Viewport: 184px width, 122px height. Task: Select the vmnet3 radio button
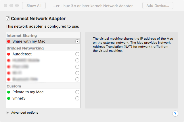tap(77, 98)
